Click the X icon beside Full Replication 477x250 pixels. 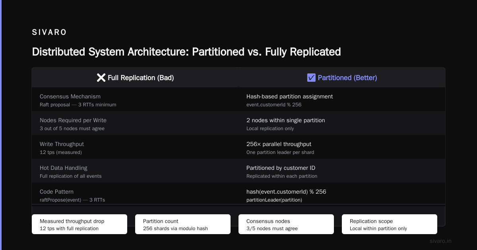coord(101,78)
